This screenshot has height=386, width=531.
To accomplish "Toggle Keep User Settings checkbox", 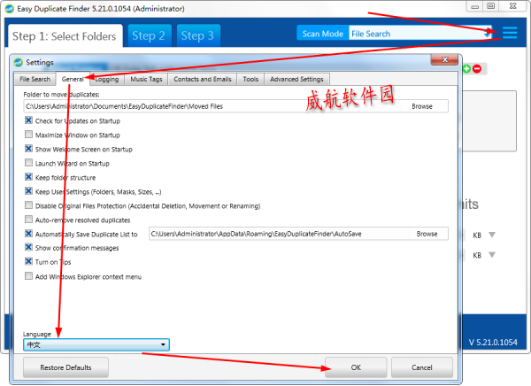I will (x=29, y=191).
